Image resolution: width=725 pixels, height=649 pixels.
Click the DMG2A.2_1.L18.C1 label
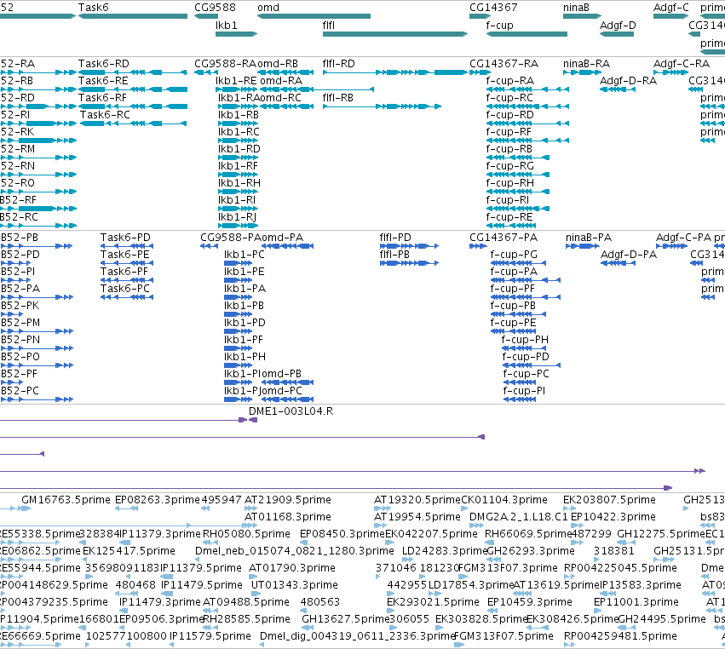(x=518, y=516)
